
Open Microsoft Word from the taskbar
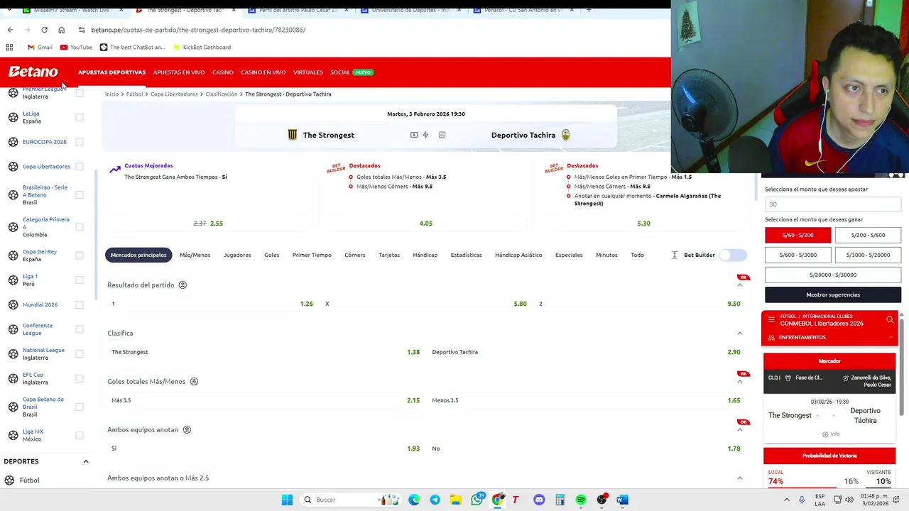click(622, 500)
